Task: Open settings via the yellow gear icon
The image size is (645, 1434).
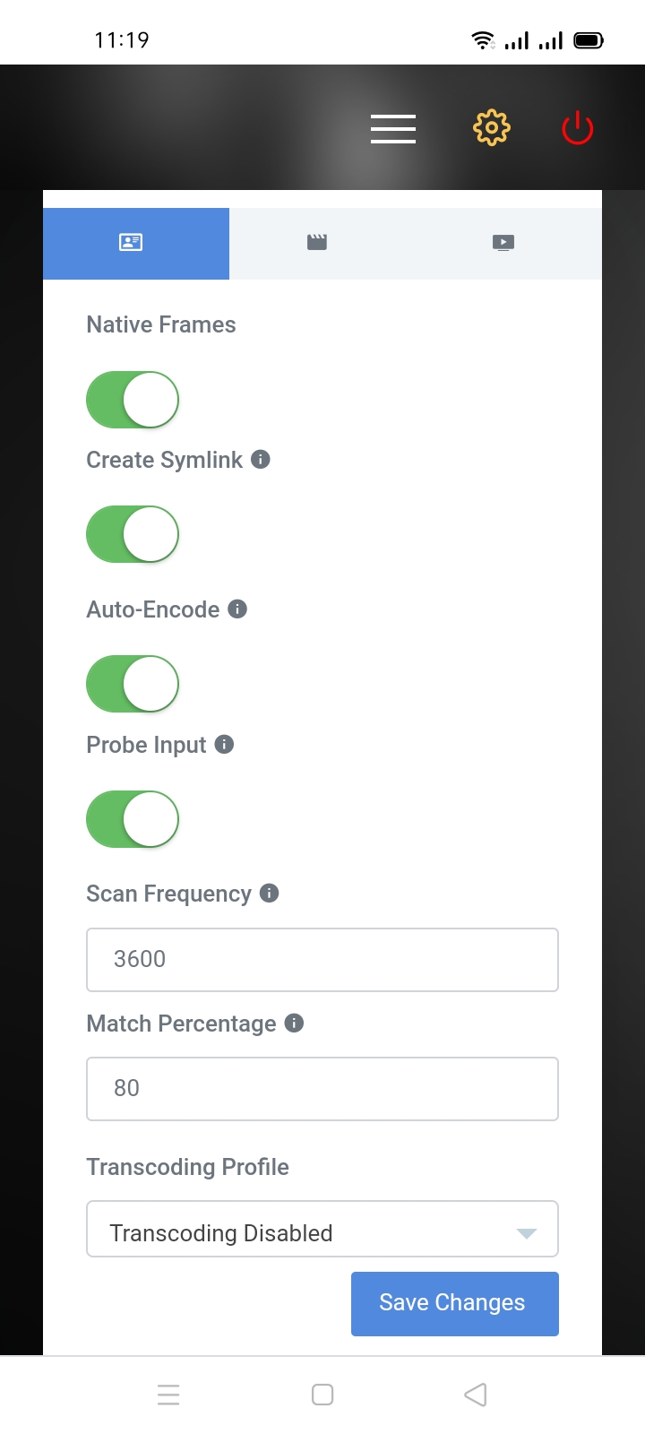Action: 491,128
